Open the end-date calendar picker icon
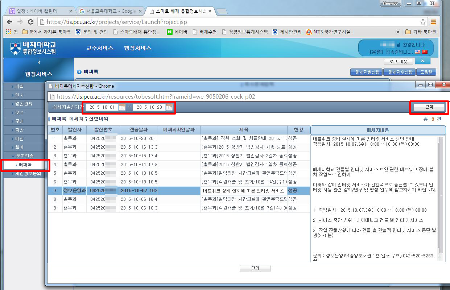The image size is (450, 290). [169, 107]
